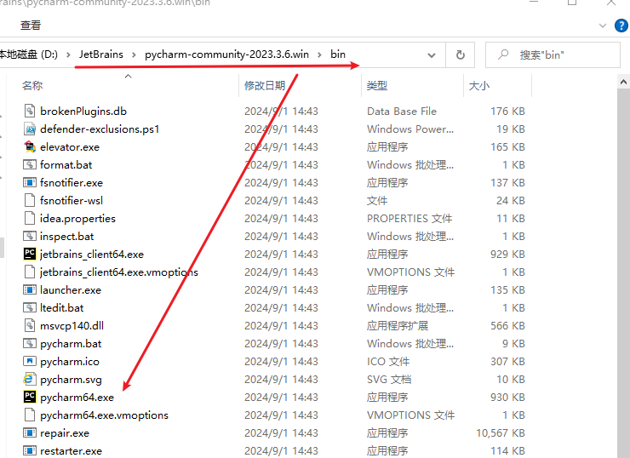
Task: Open the chevron menu after local disk D:
Action: [x=68, y=54]
